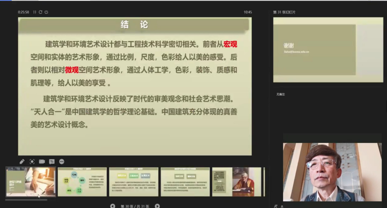Select the pen annotation tool
The width and height of the screenshot is (387, 208).
[22, 162]
